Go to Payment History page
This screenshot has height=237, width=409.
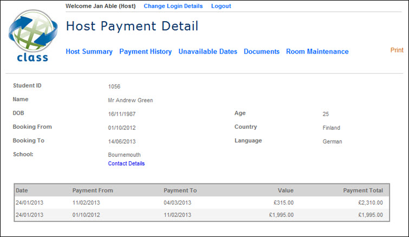tap(145, 52)
